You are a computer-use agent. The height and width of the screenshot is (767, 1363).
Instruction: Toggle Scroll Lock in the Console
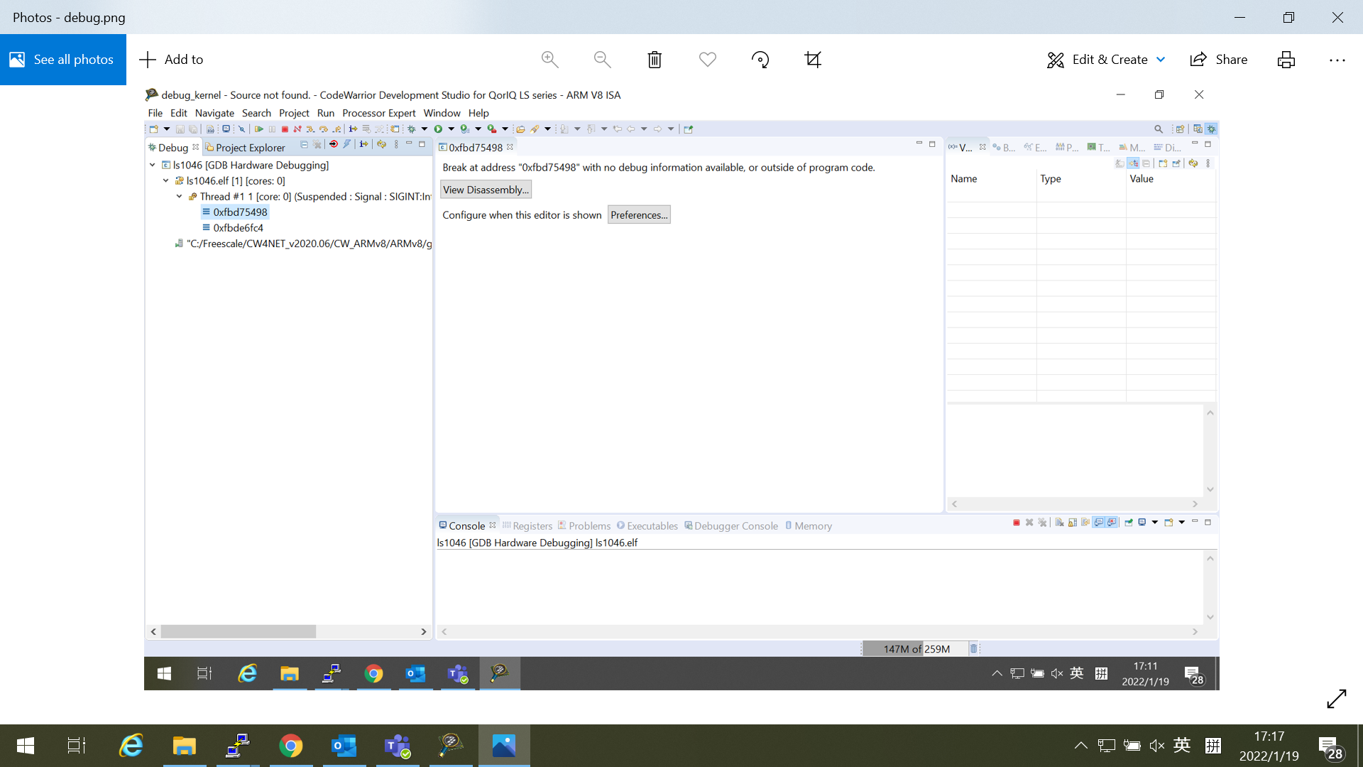click(x=1073, y=522)
